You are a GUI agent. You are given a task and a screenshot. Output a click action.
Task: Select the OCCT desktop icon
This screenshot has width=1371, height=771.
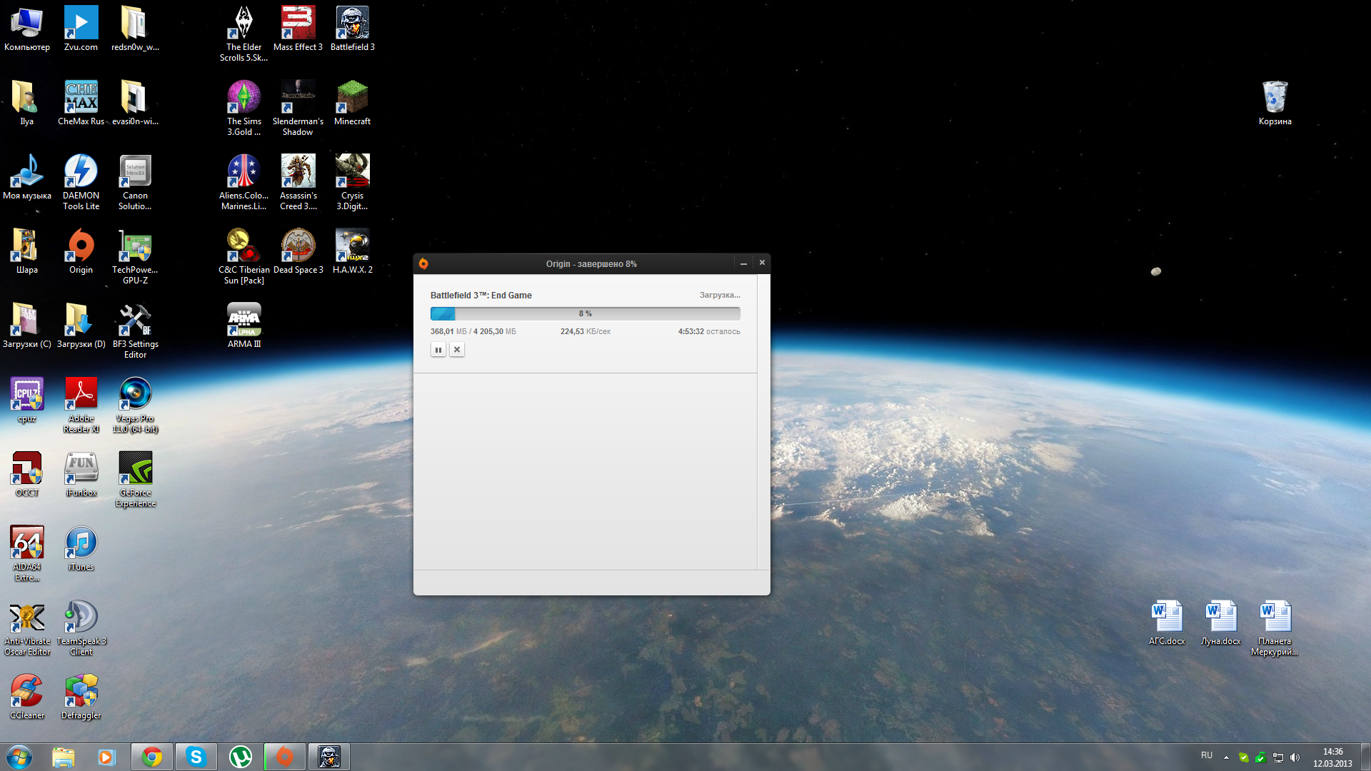tap(27, 475)
